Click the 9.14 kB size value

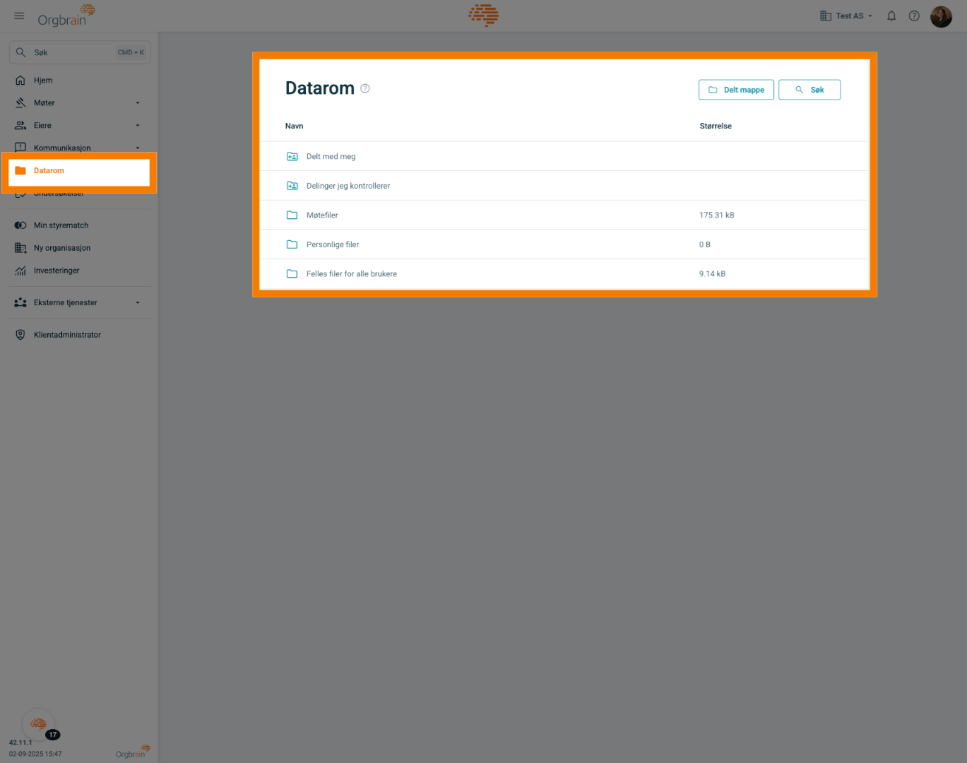pyautogui.click(x=712, y=274)
